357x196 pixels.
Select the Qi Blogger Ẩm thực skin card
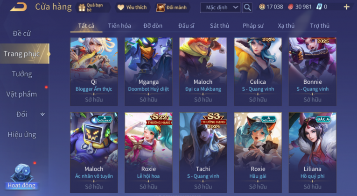(94, 72)
